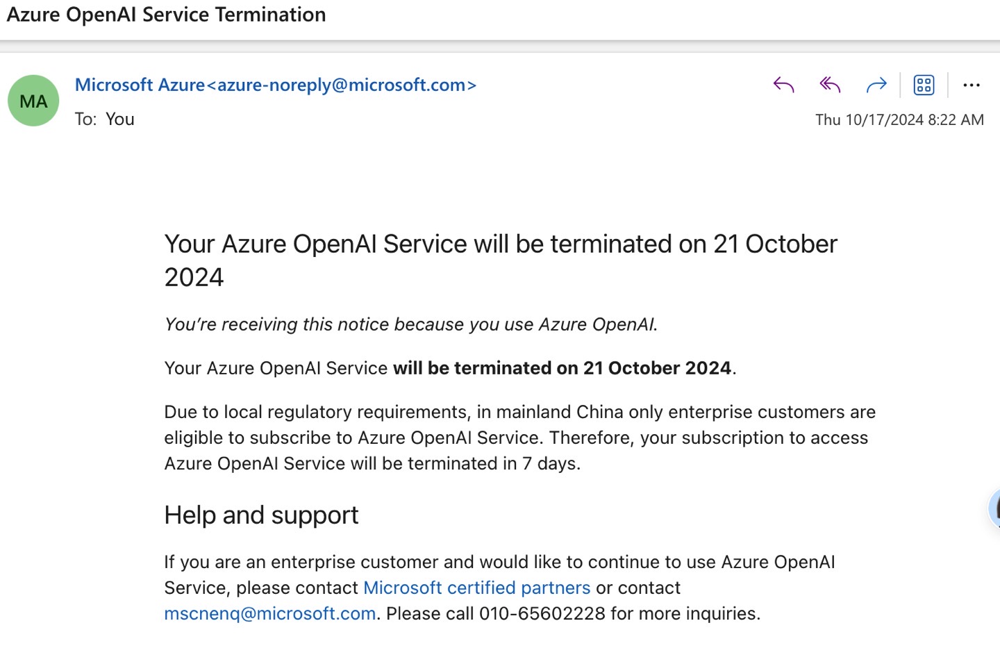Click the Reply arrow icon
Image resolution: width=1000 pixels, height=648 pixels.
click(783, 85)
